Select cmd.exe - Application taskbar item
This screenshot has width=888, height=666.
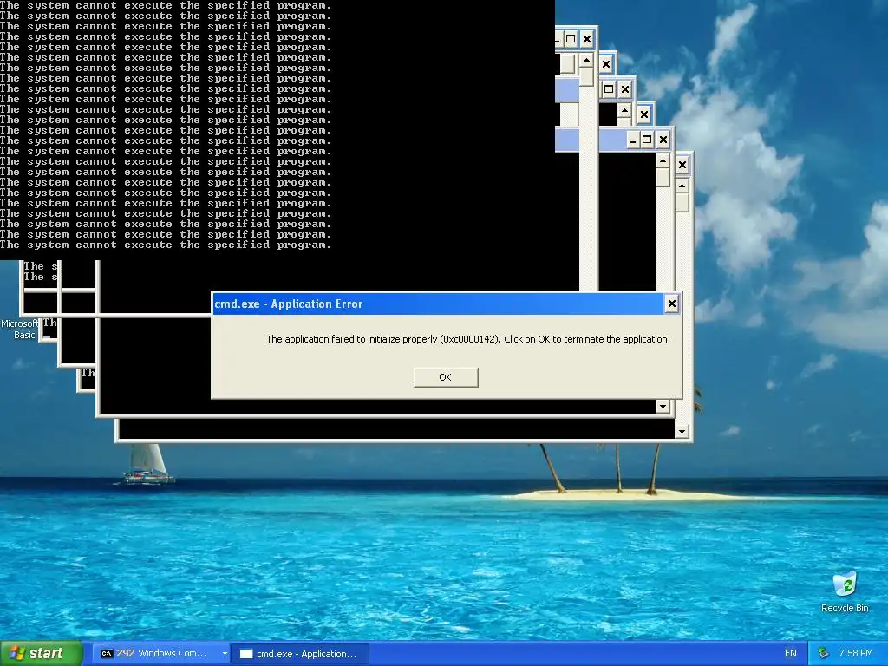pyautogui.click(x=300, y=654)
